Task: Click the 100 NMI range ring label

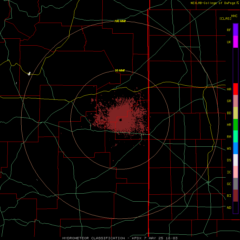Action: [x=120, y=21]
